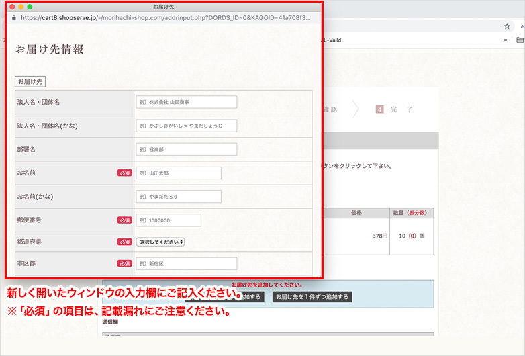This screenshot has width=525, height=356.
Task: Click the 通信欄 label in background page
Action: click(110, 322)
